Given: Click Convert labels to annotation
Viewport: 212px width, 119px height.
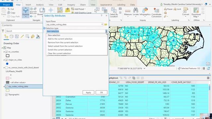Looking at the screenshot, I should (185, 13).
